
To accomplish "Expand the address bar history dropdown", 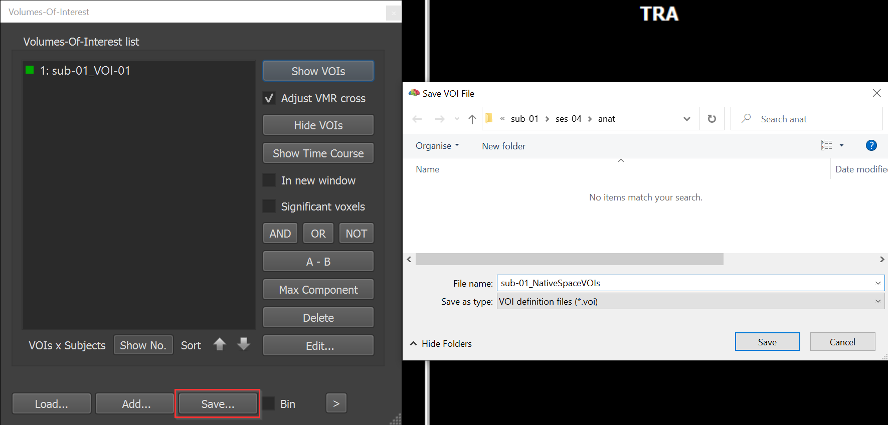I will click(x=687, y=119).
